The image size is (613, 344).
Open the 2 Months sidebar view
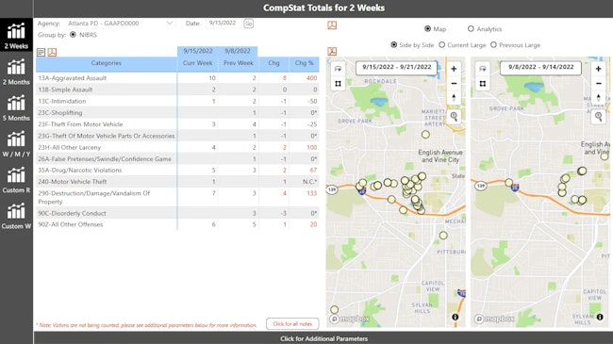(x=16, y=72)
